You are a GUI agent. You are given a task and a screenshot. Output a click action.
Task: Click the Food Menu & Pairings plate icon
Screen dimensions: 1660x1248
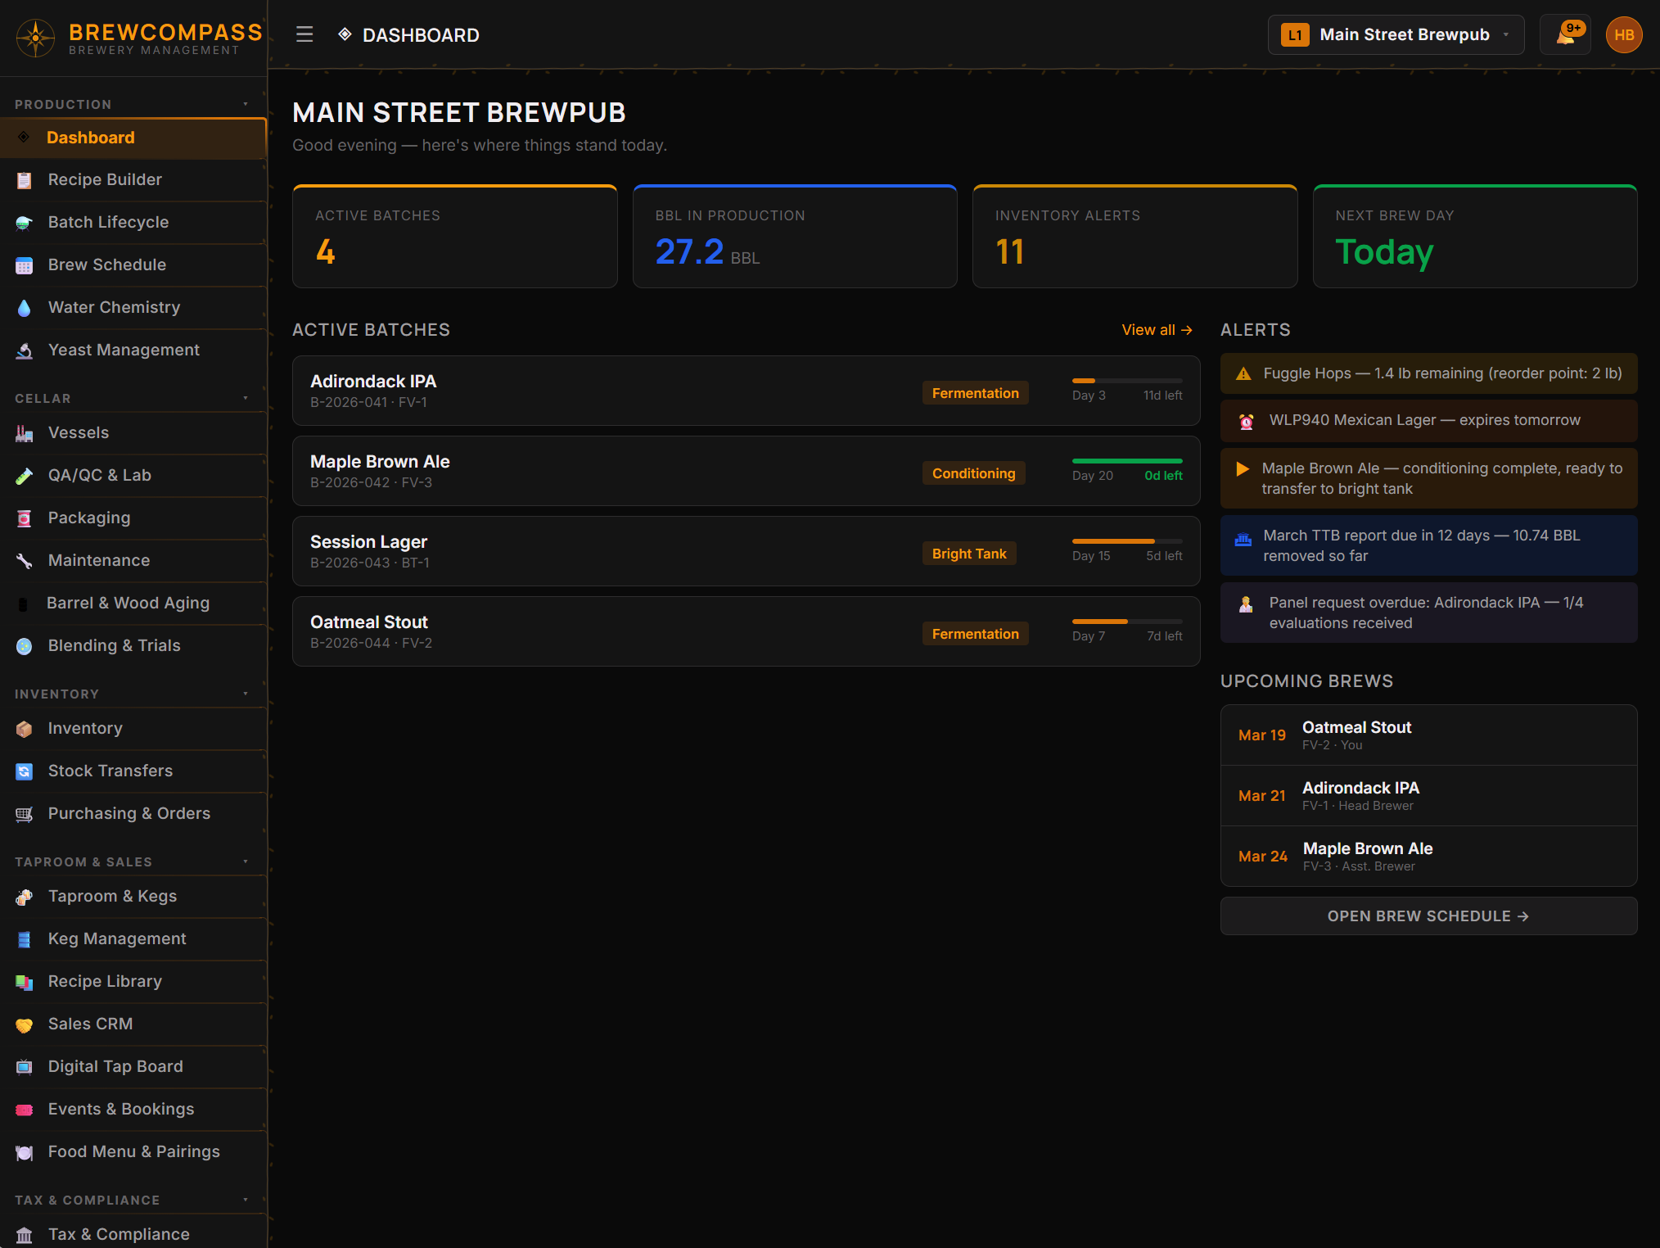pos(25,1152)
